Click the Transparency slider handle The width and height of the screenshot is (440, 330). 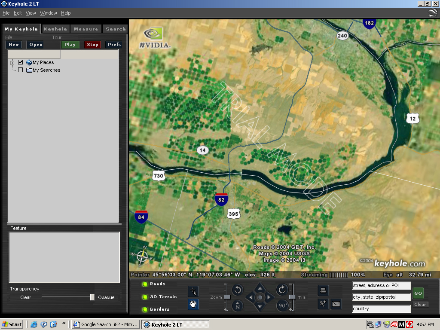92,297
